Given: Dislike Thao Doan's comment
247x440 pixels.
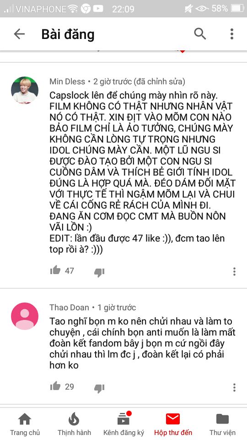Looking at the screenshot, I should coord(99,388).
